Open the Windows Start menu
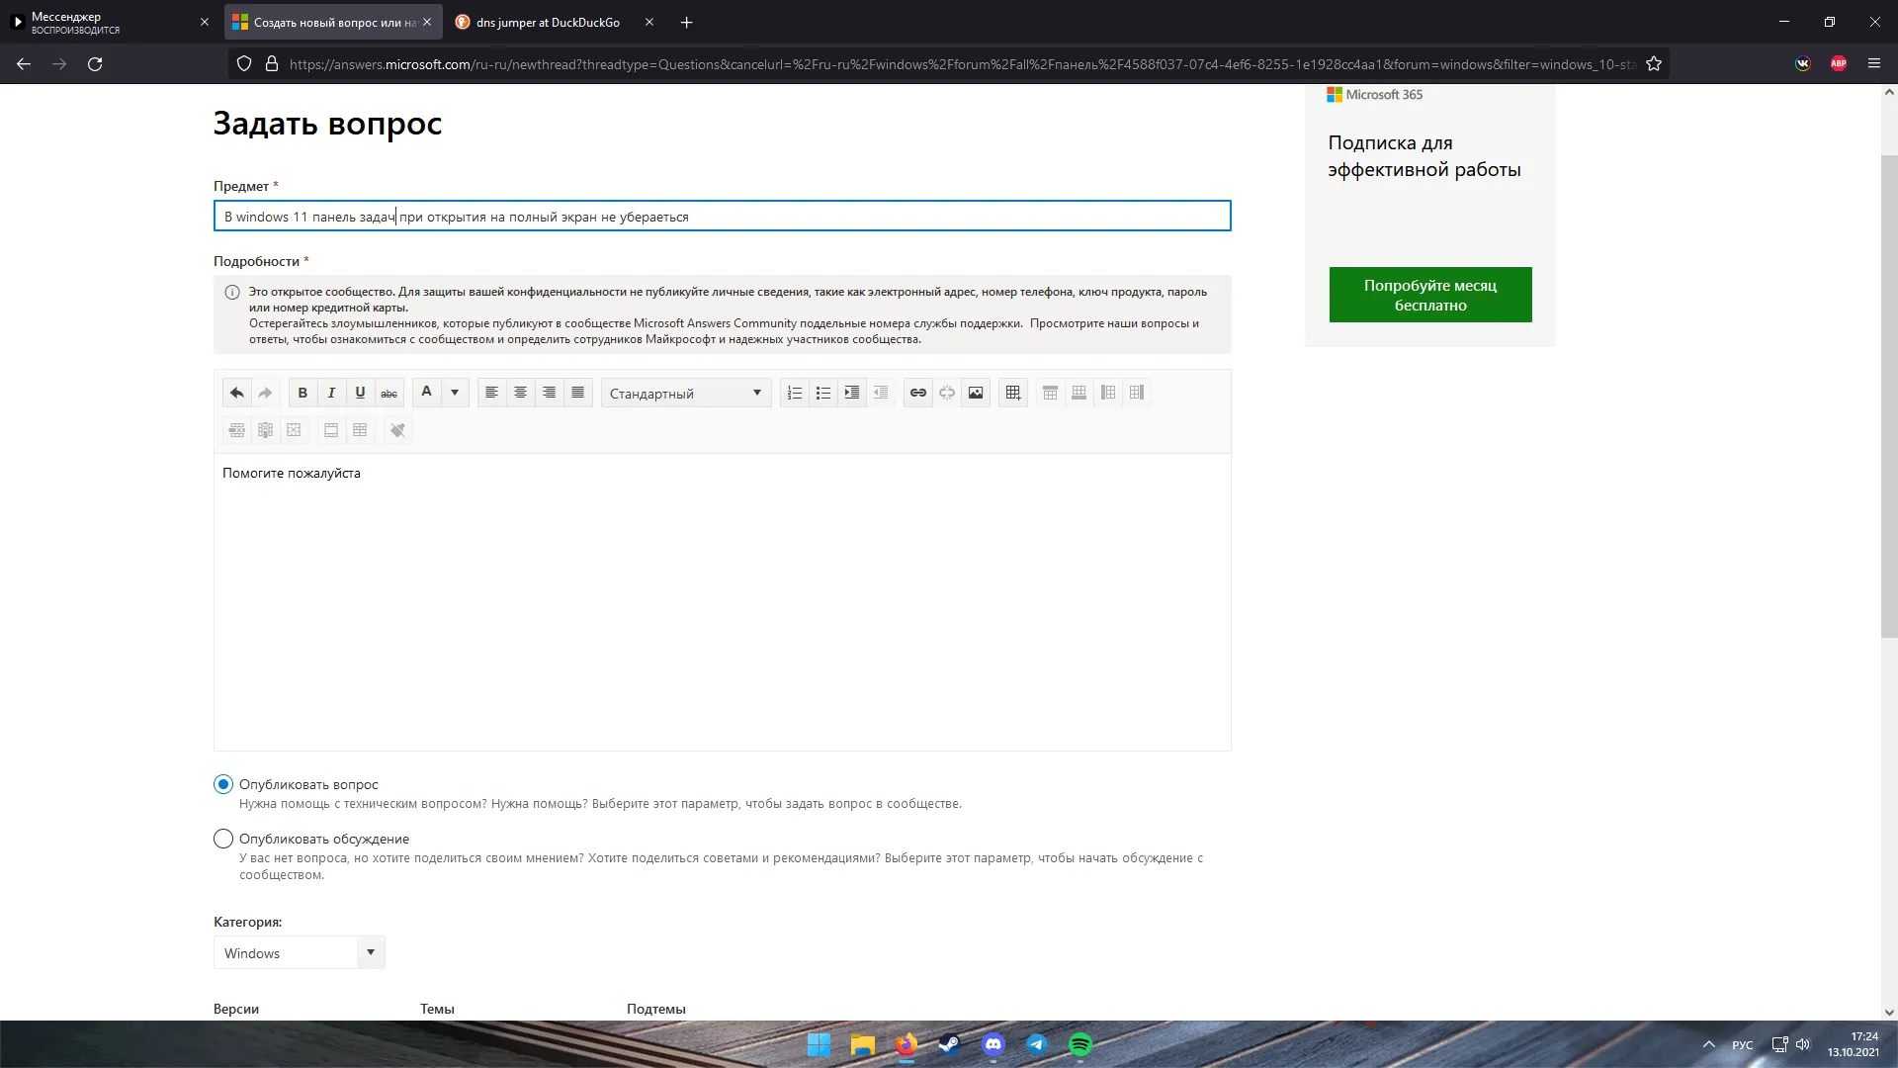 point(819,1044)
